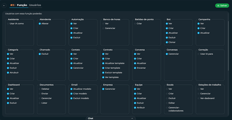Enable Escala Criar permission
The image size is (232, 120).
point(167,94)
